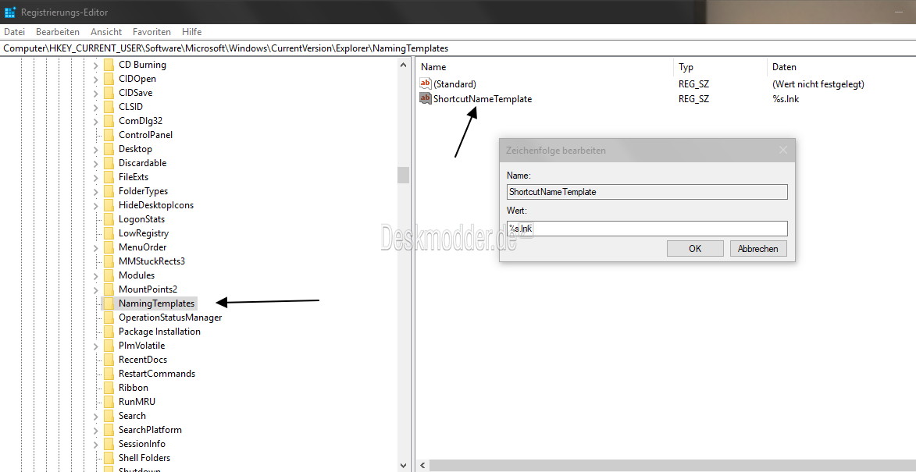Screen dimensions: 916x472
Task: Click the Registry Editor app icon in title bar
Action: [x=10, y=12]
